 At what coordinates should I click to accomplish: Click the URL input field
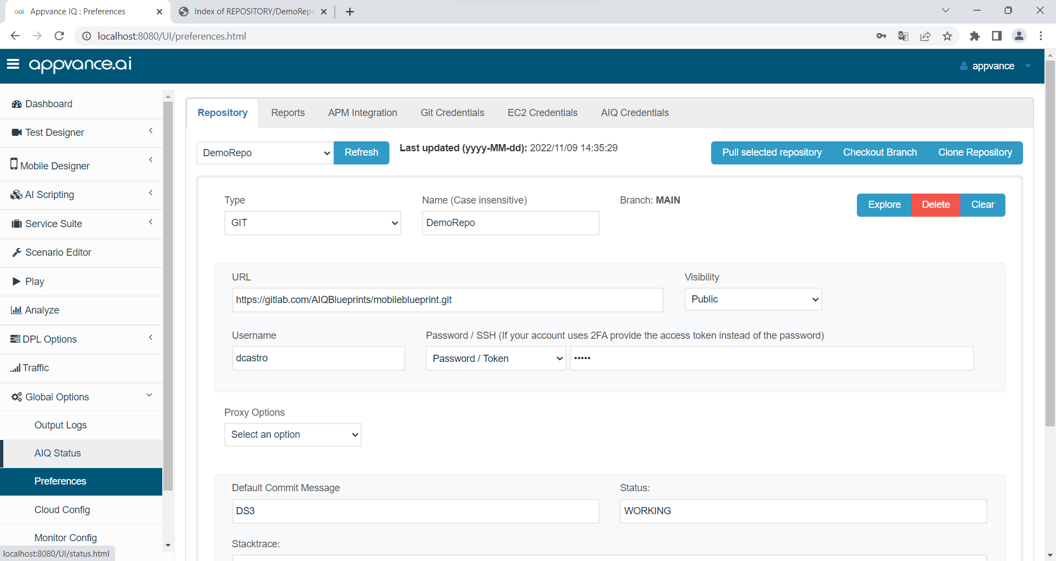[447, 300]
